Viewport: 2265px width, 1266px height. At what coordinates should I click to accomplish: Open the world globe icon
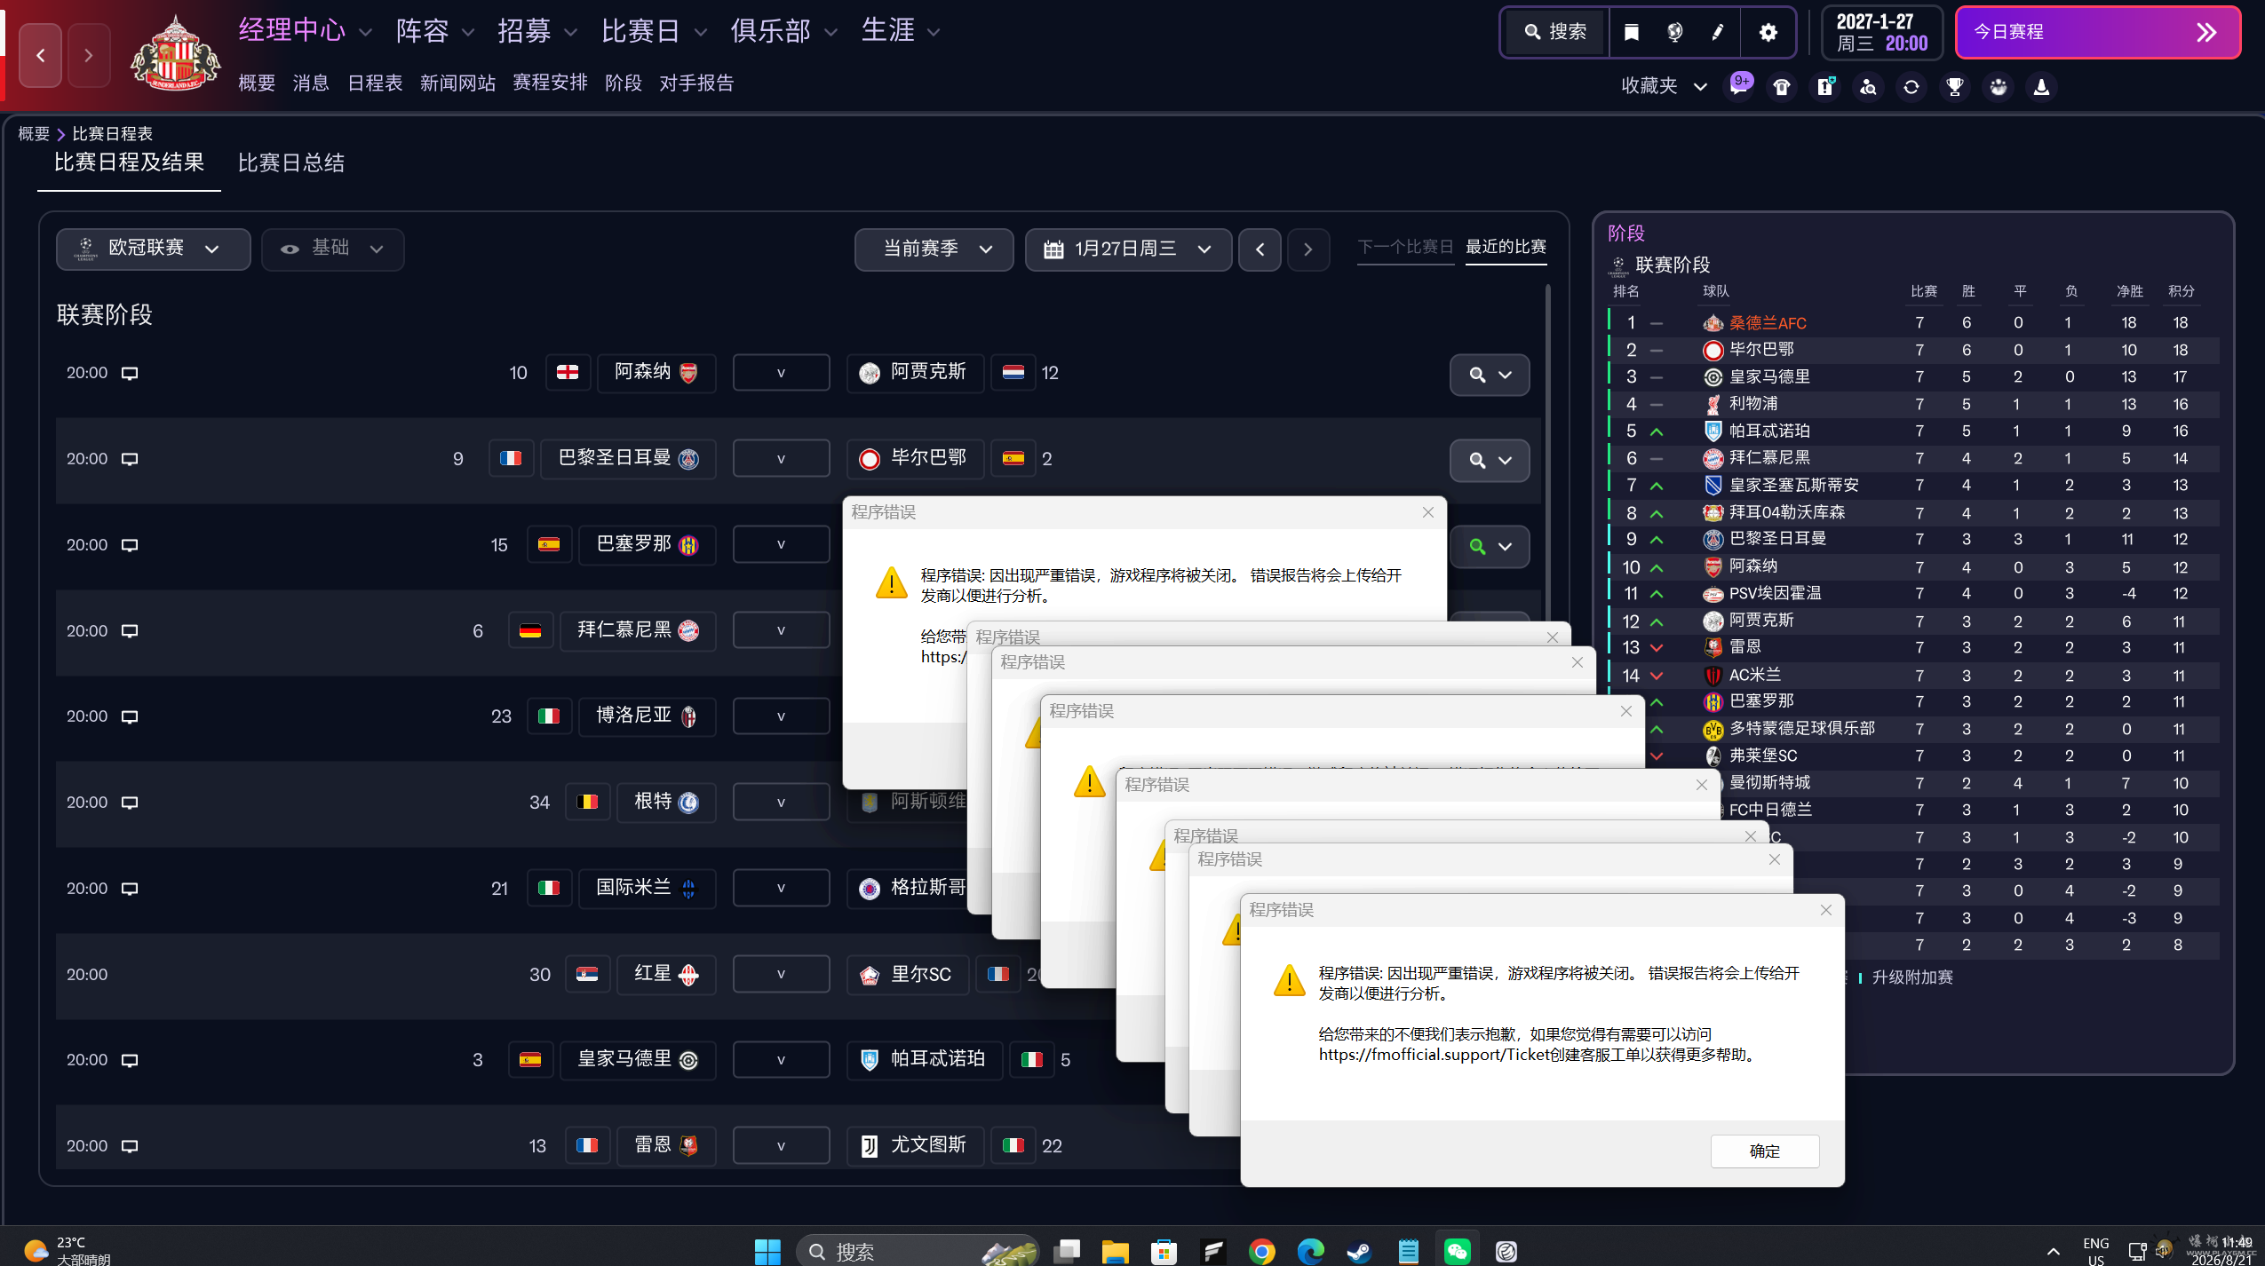1674,33
